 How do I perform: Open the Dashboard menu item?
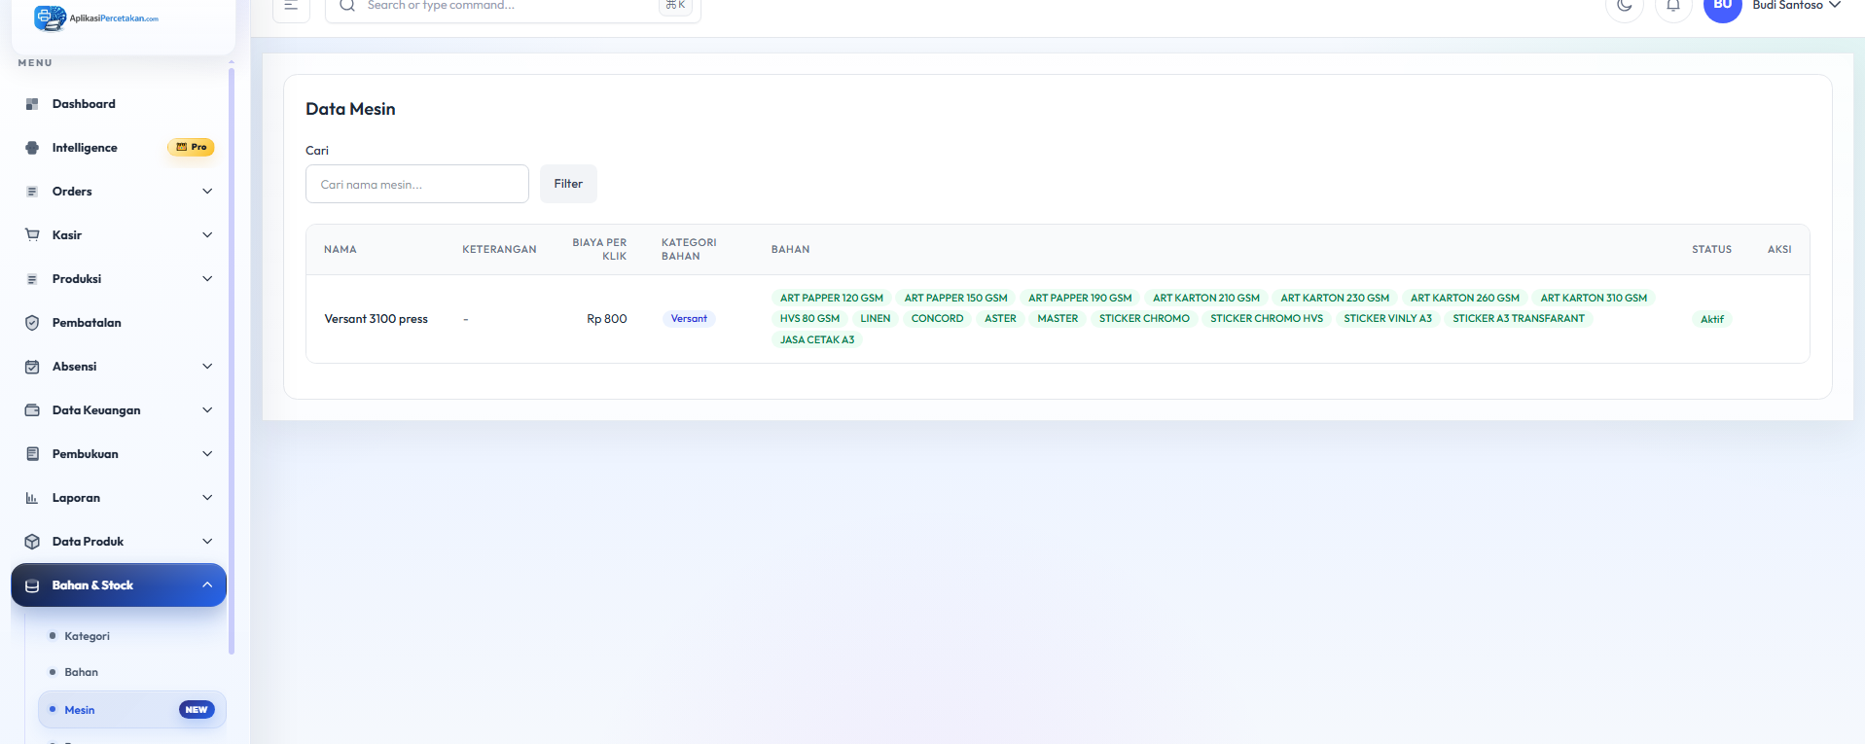click(119, 104)
